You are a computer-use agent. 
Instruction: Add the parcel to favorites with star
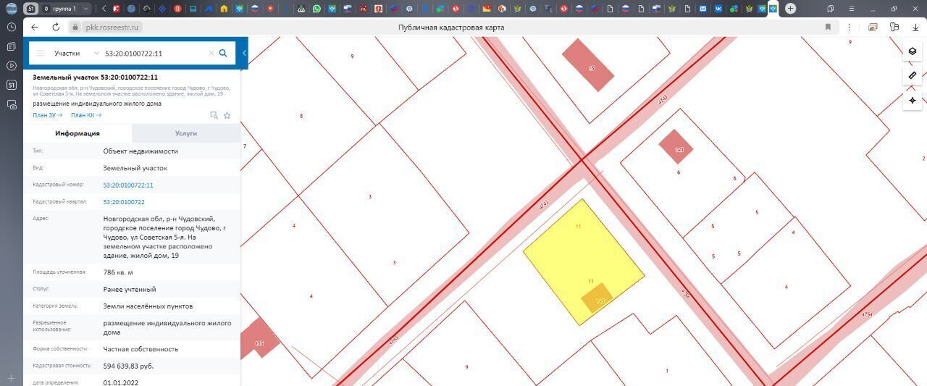[x=227, y=115]
